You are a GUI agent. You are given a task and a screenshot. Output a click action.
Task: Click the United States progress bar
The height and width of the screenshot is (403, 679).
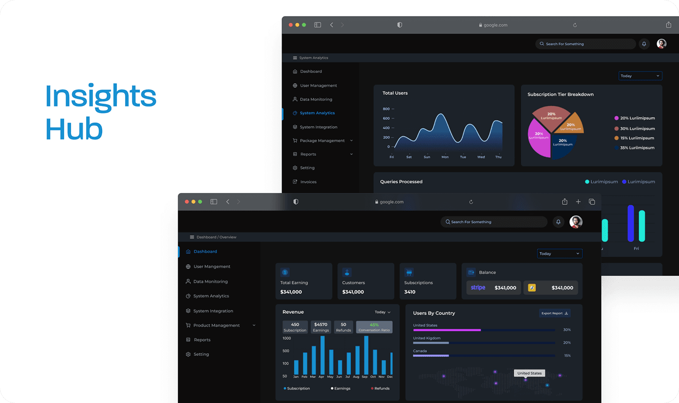pos(484,330)
